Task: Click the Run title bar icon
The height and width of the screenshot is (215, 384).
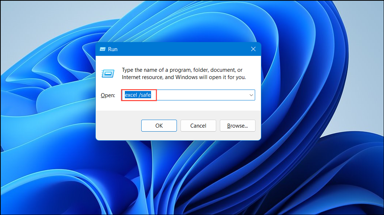Action: 102,49
